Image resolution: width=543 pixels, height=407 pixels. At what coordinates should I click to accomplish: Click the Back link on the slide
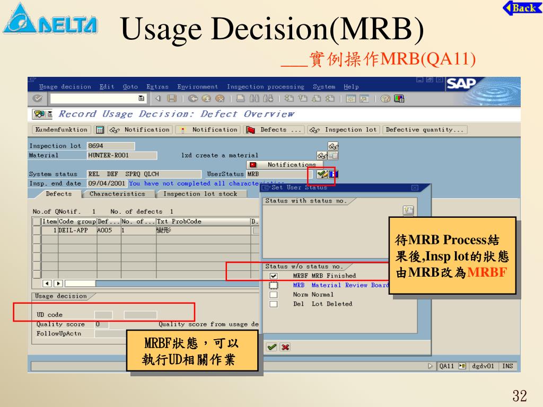(522, 7)
